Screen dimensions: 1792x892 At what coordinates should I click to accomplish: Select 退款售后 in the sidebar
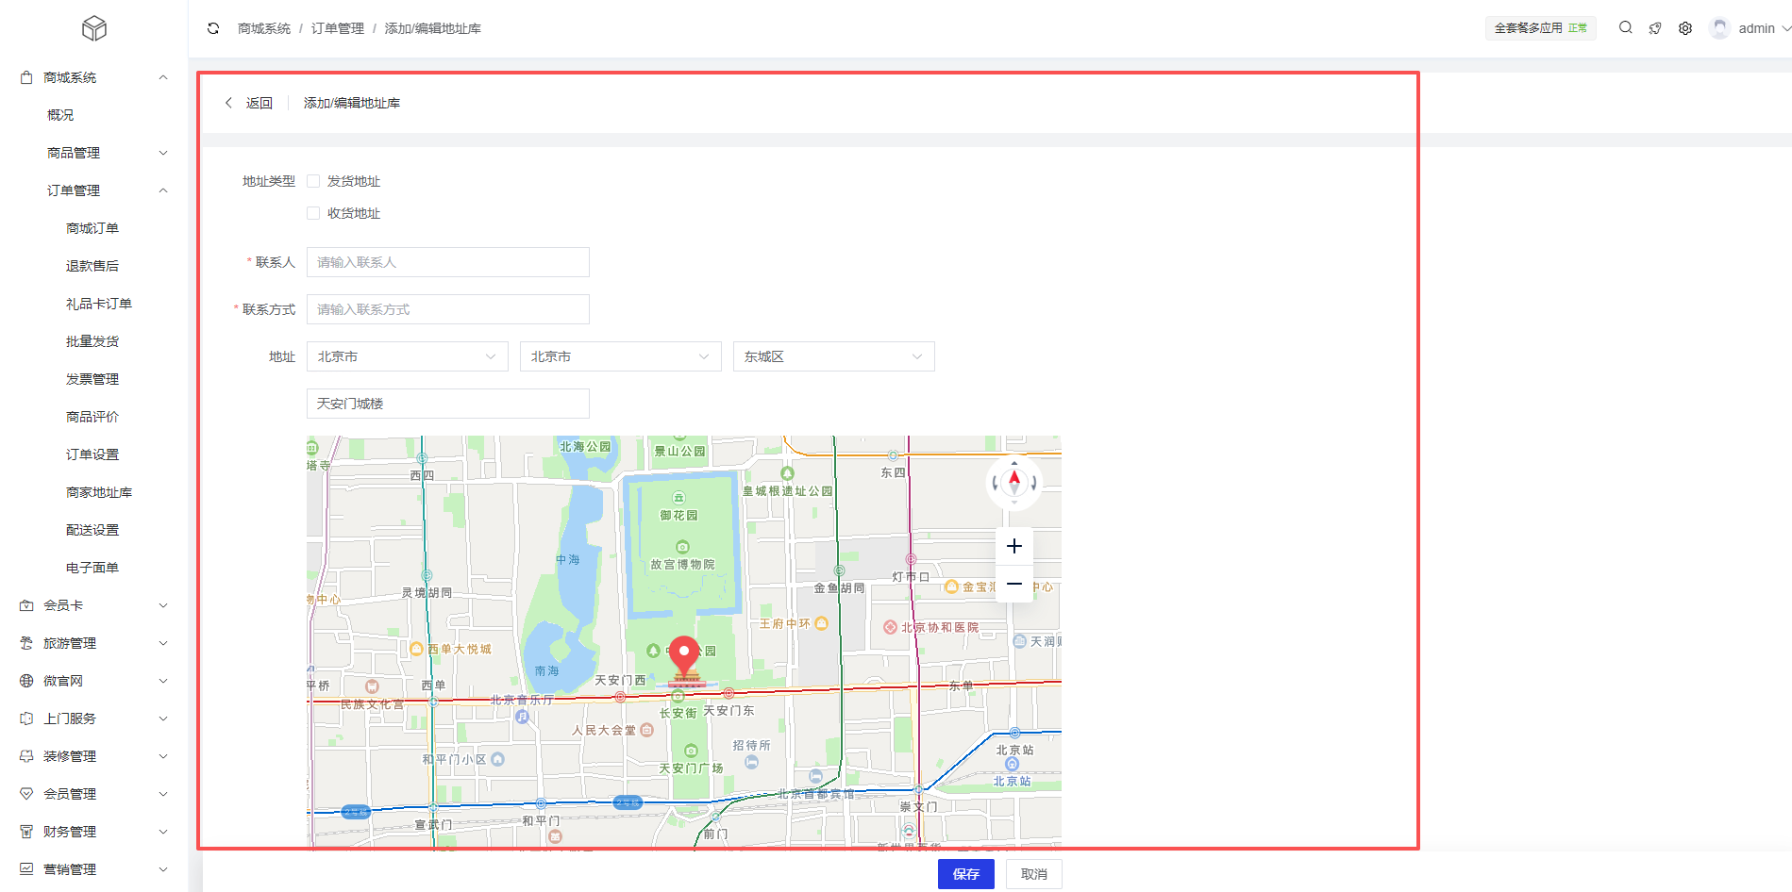click(x=92, y=266)
